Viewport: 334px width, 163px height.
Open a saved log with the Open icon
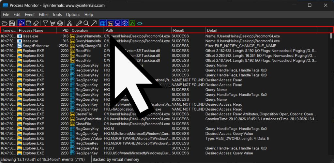point(5,23)
